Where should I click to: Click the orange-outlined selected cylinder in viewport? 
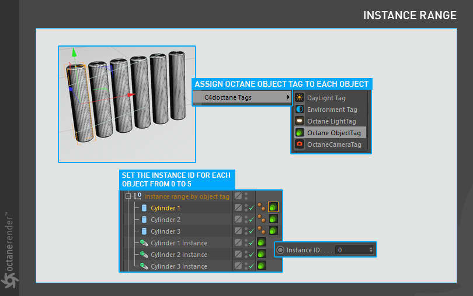tap(80, 104)
